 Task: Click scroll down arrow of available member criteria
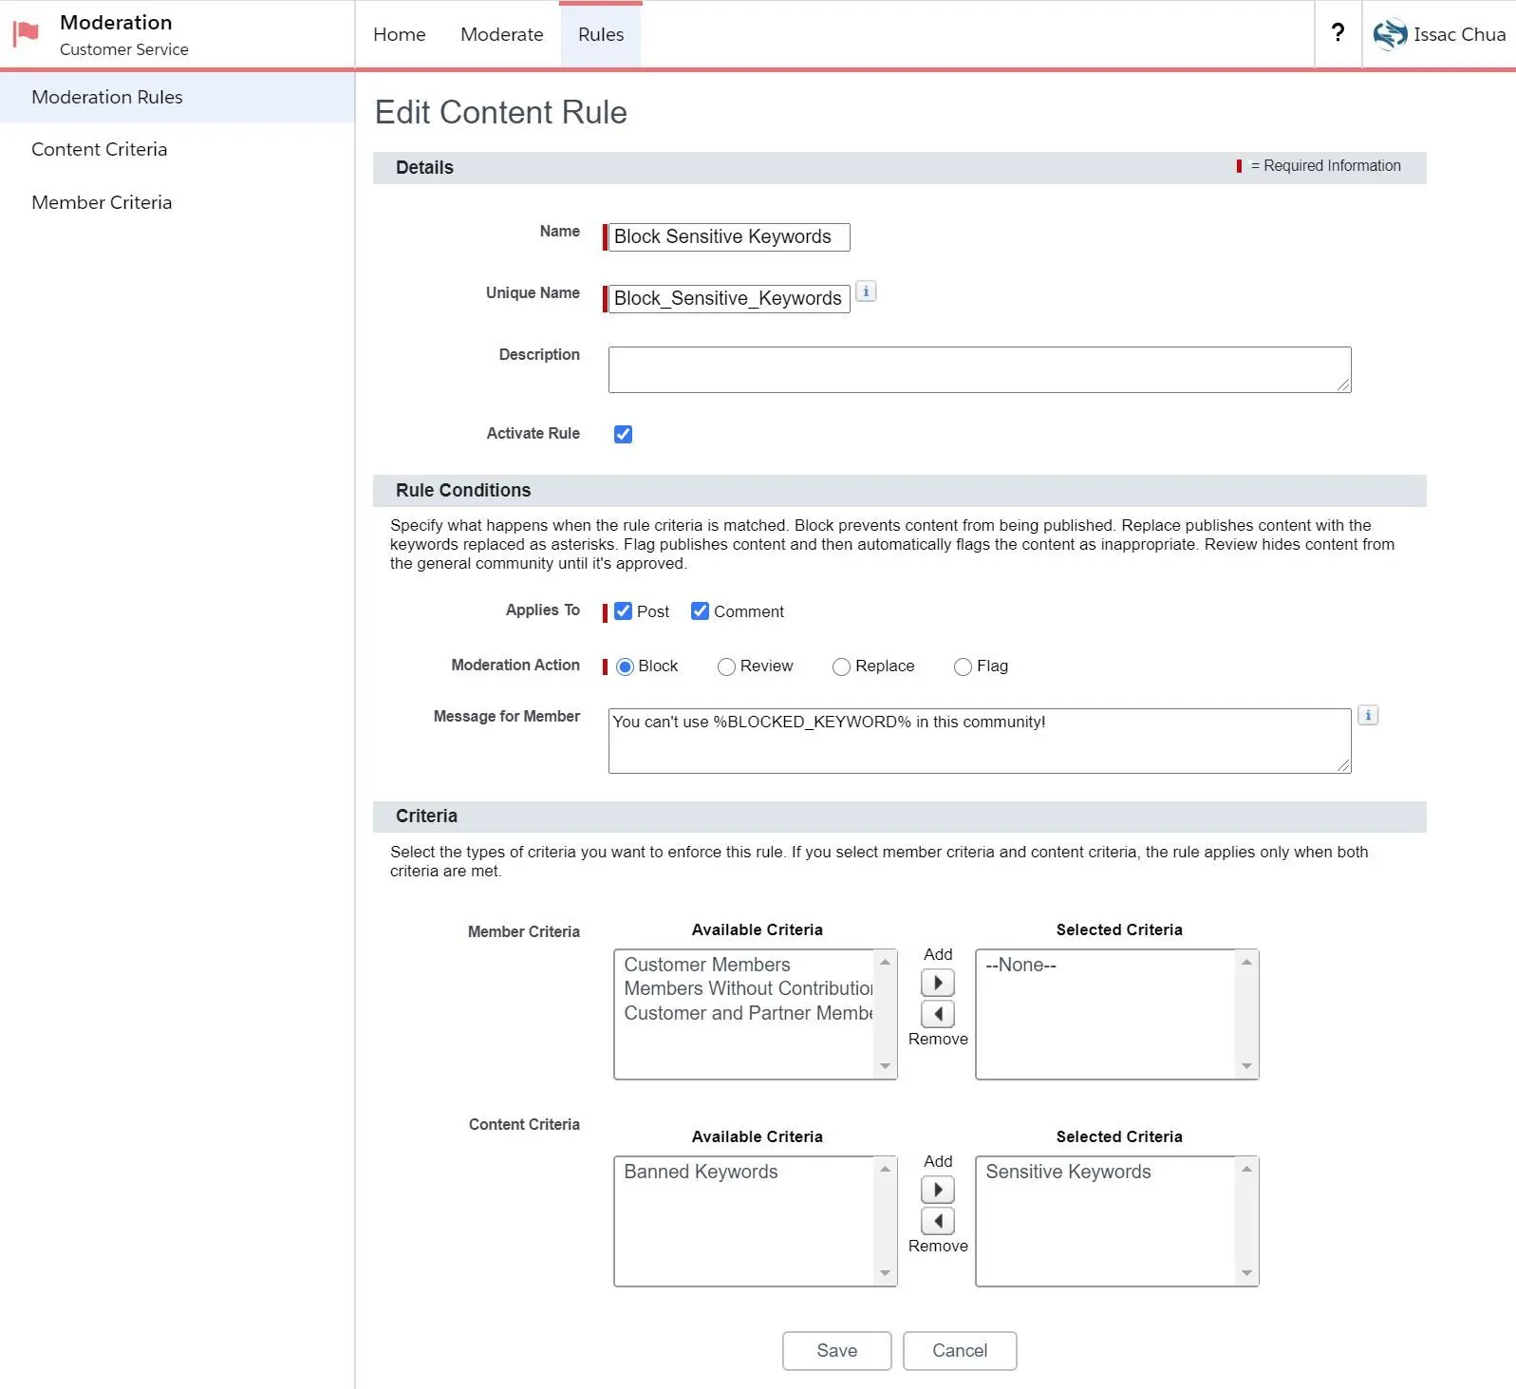pyautogui.click(x=885, y=1066)
